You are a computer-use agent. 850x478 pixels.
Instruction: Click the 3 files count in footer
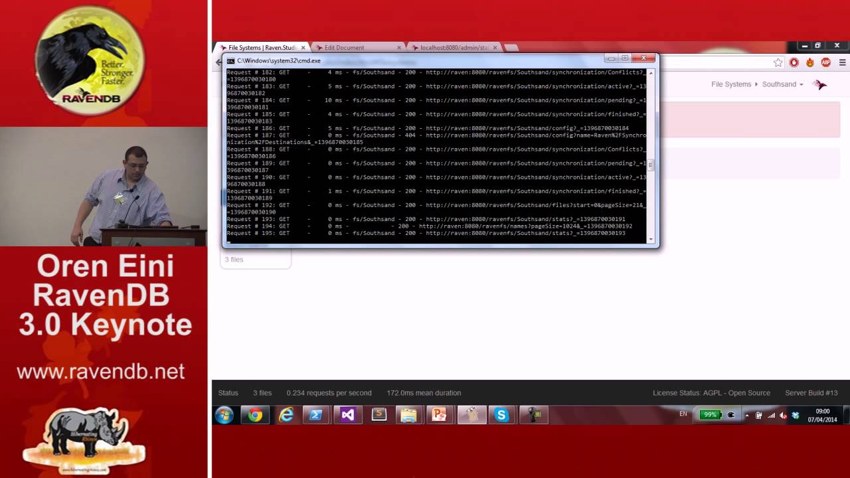coord(262,393)
